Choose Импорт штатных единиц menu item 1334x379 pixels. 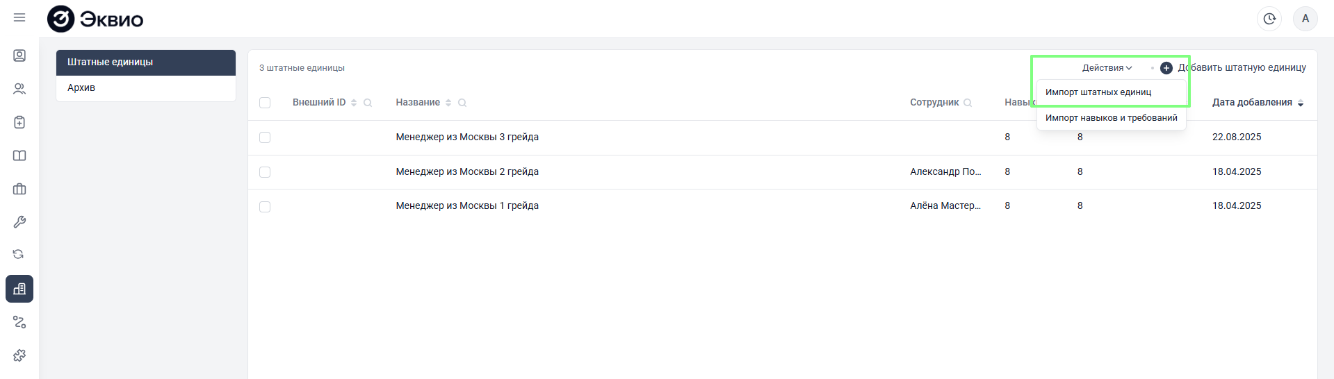[x=1098, y=92]
